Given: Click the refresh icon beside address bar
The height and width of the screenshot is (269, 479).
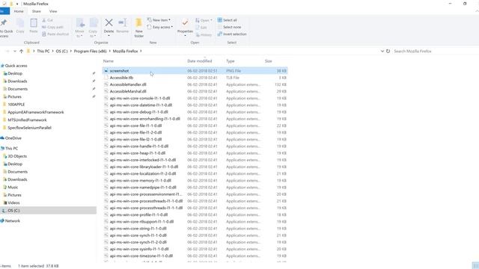Looking at the screenshot, I should (388, 52).
